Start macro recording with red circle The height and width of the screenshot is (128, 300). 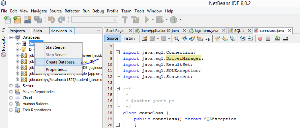[260, 39]
